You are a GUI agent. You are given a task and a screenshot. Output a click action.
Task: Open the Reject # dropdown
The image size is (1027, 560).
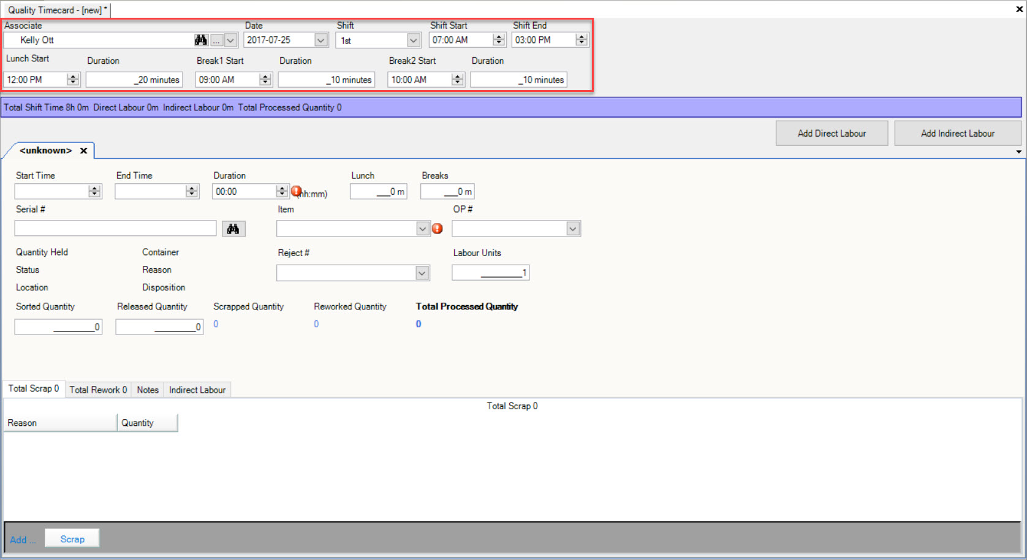[x=422, y=273]
